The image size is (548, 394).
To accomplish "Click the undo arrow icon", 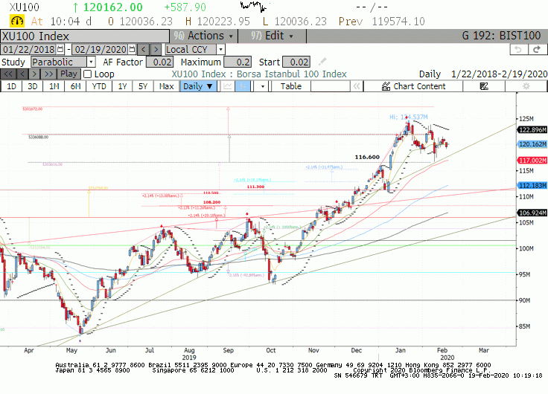I will click(518, 50).
